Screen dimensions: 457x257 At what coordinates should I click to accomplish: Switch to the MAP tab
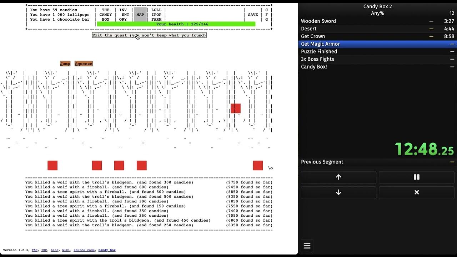(x=140, y=15)
